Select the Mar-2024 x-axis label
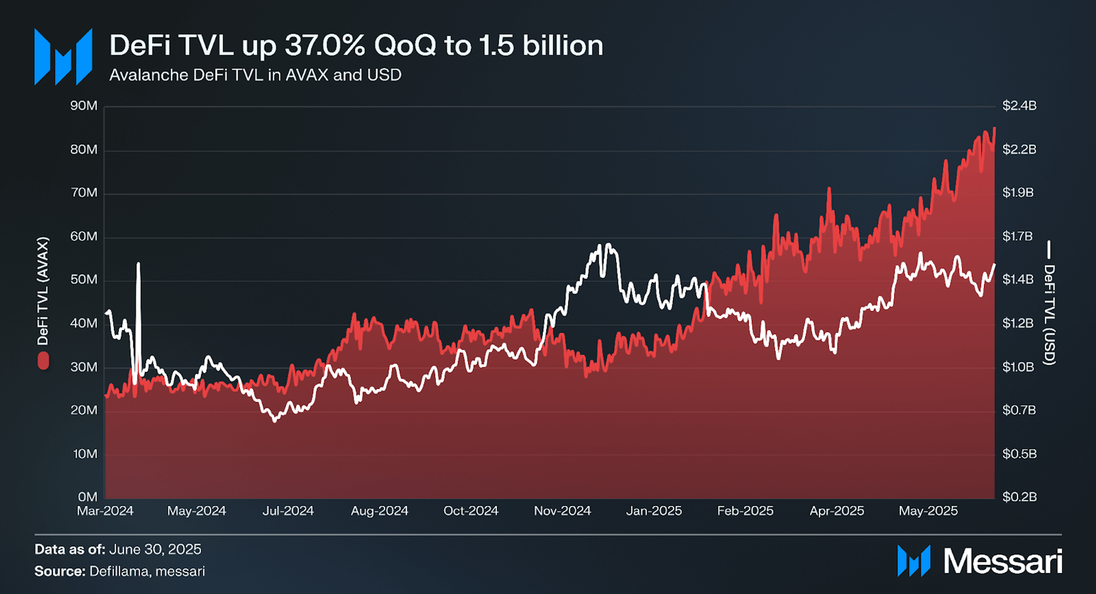This screenshot has width=1096, height=594. coord(105,511)
